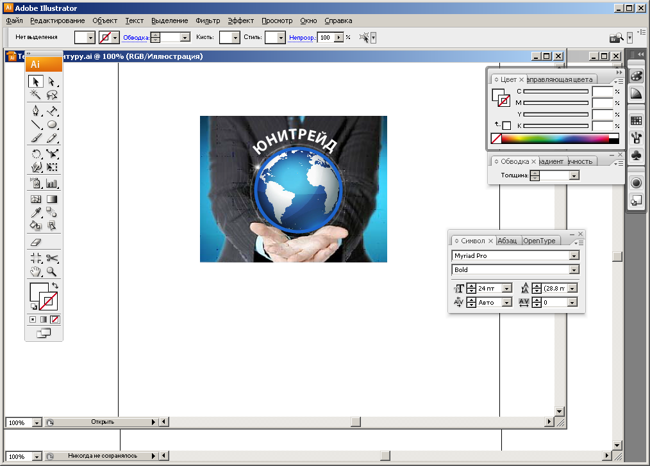650x466 pixels.
Task: Open the Symbols club icon in dock
Action: coord(636,155)
